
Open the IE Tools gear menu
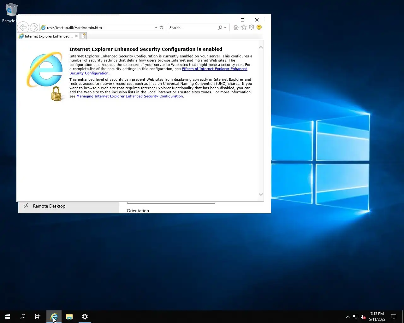[252, 27]
